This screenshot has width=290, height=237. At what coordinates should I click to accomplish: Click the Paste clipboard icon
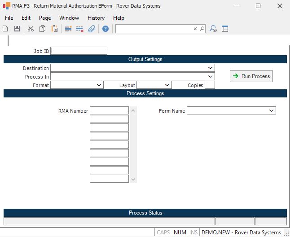pos(54,29)
